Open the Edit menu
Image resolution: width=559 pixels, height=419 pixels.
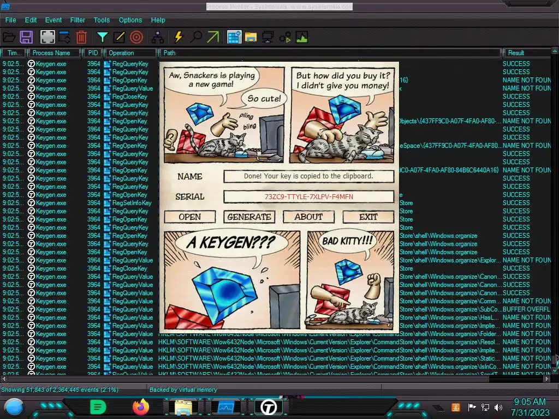(31, 20)
